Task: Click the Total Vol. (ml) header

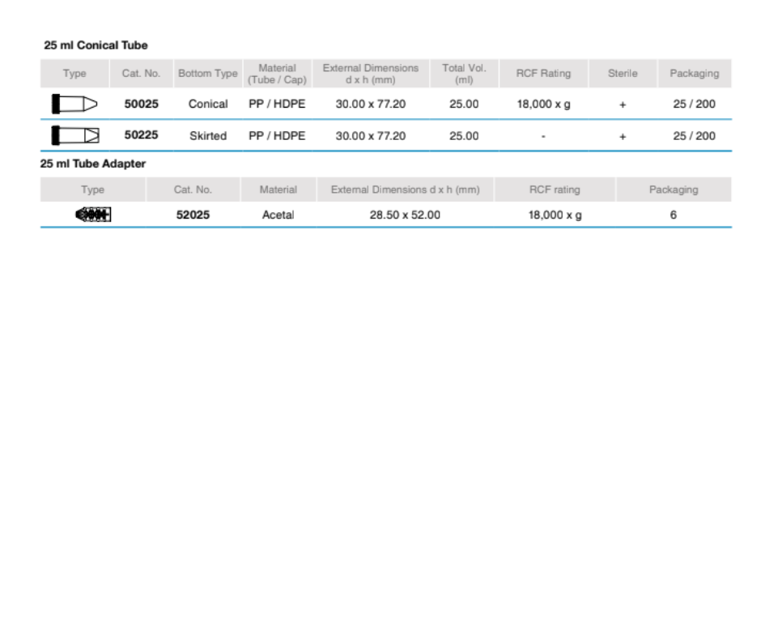Action: (464, 74)
